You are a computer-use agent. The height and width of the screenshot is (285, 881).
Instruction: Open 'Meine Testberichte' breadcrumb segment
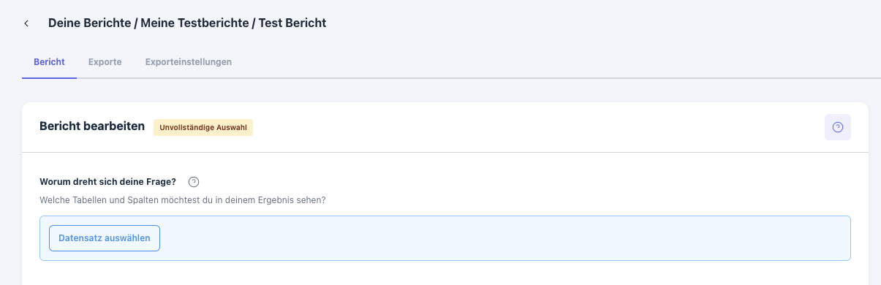(193, 23)
